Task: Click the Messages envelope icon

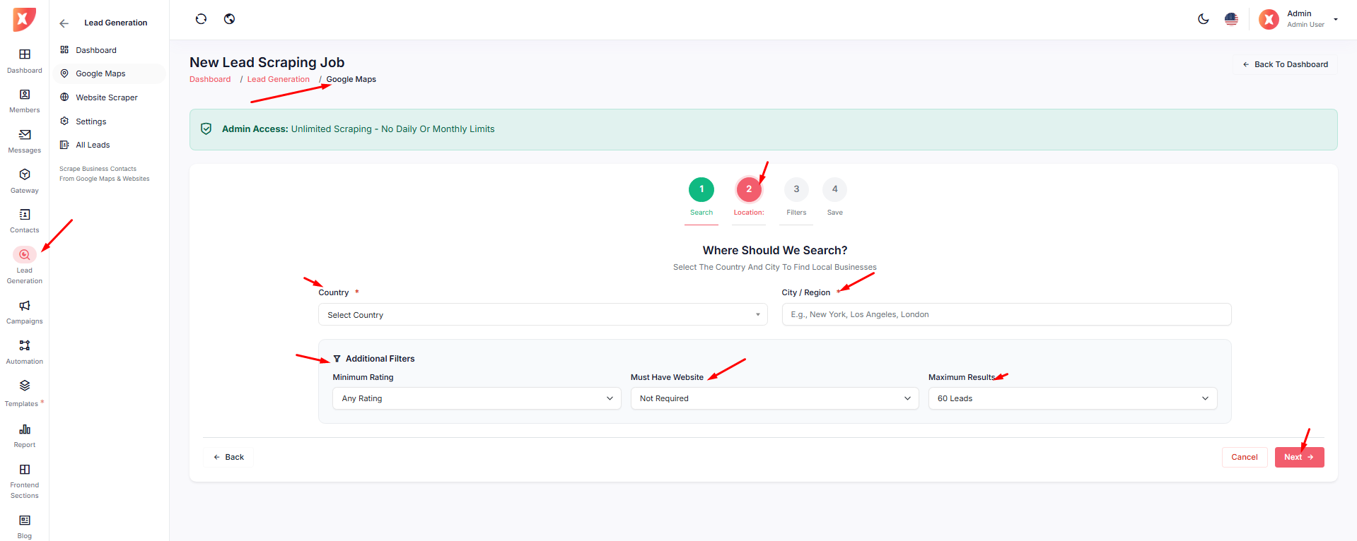Action: pyautogui.click(x=25, y=135)
